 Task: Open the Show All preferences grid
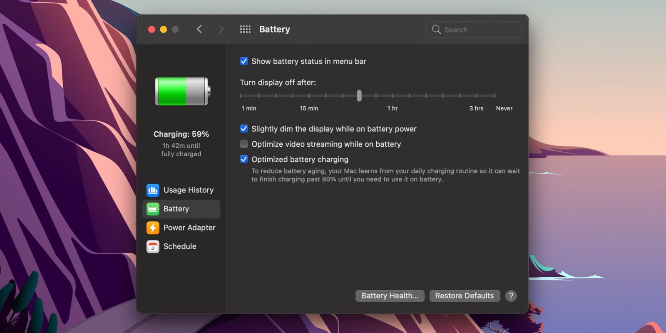pos(245,29)
